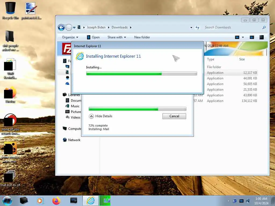Viewport: 275px width, 206px height.
Task: Click the action center flag tray icon
Action: tap(235, 201)
